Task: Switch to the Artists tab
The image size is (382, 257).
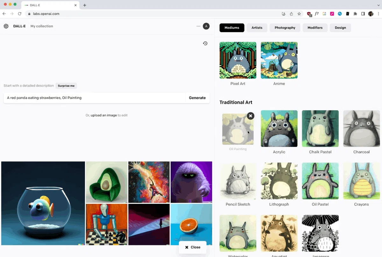Action: click(x=257, y=28)
